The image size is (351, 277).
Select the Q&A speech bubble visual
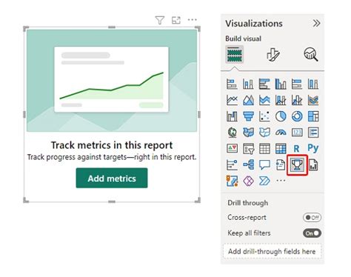tap(264, 165)
